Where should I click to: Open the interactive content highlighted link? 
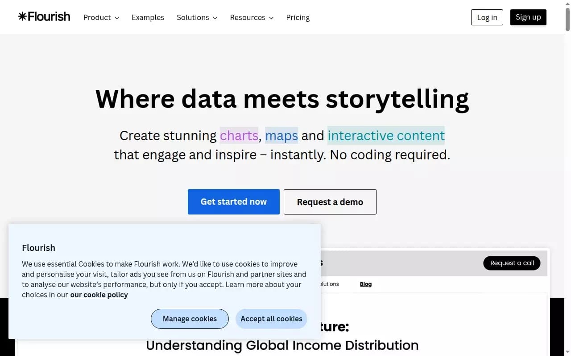click(386, 135)
